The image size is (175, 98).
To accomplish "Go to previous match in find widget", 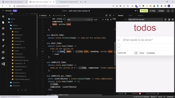I will pos(103,20).
